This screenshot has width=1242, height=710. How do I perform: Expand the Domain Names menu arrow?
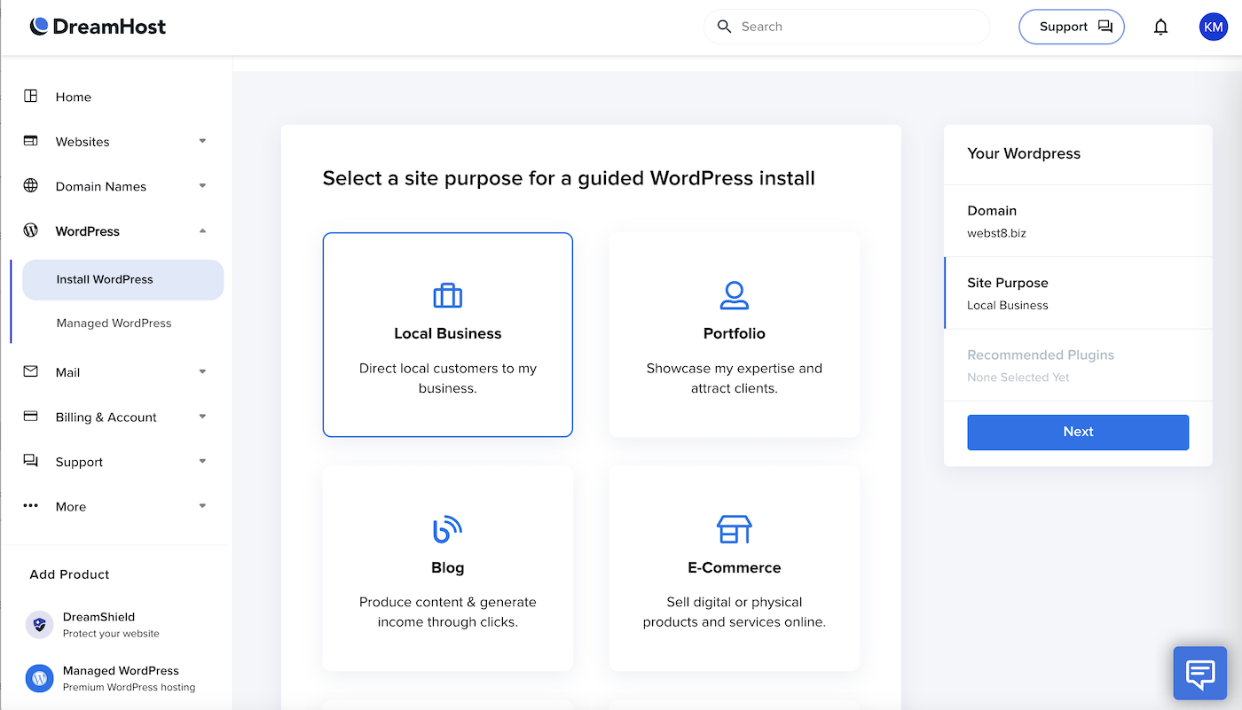pyautogui.click(x=202, y=186)
